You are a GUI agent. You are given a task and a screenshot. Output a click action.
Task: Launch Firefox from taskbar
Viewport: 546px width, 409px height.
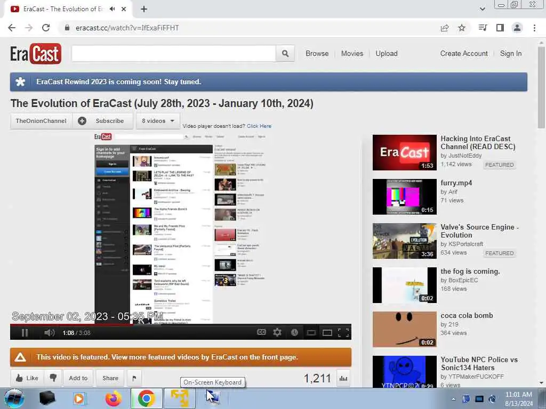[114, 398]
